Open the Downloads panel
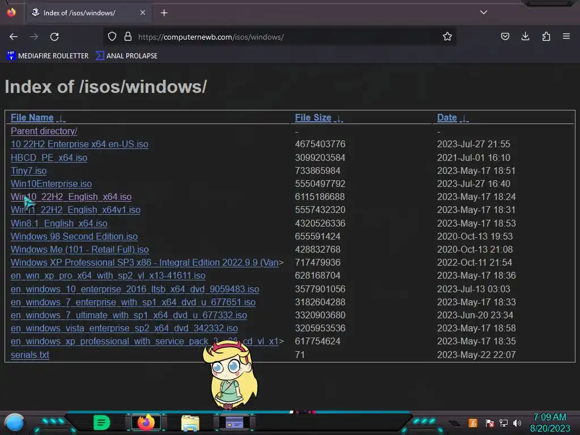 coord(525,36)
